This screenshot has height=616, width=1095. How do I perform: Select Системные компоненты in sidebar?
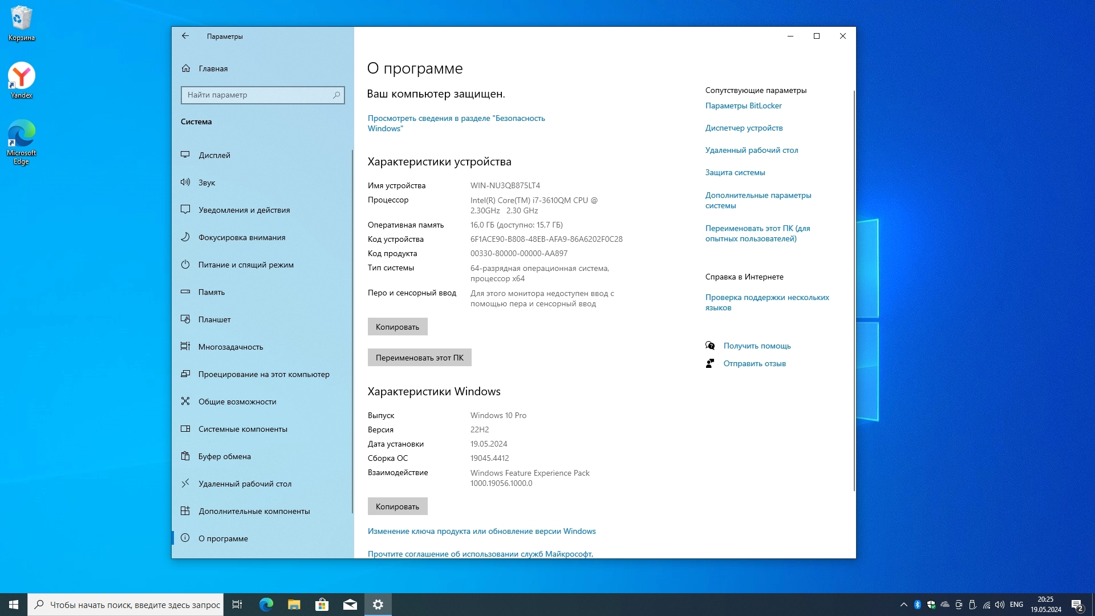pos(242,429)
